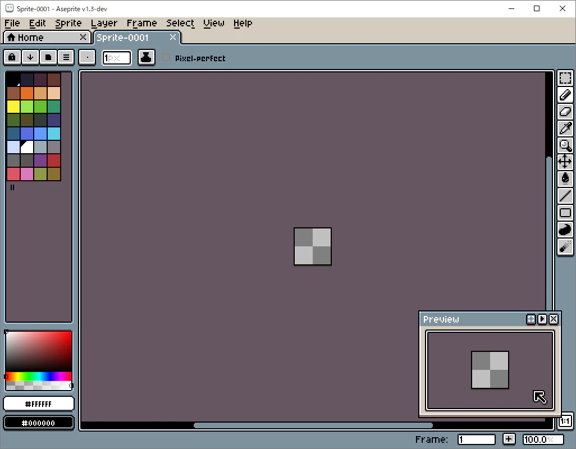Click the background color #000000 button
This screenshot has width=576, height=449.
pos(39,423)
